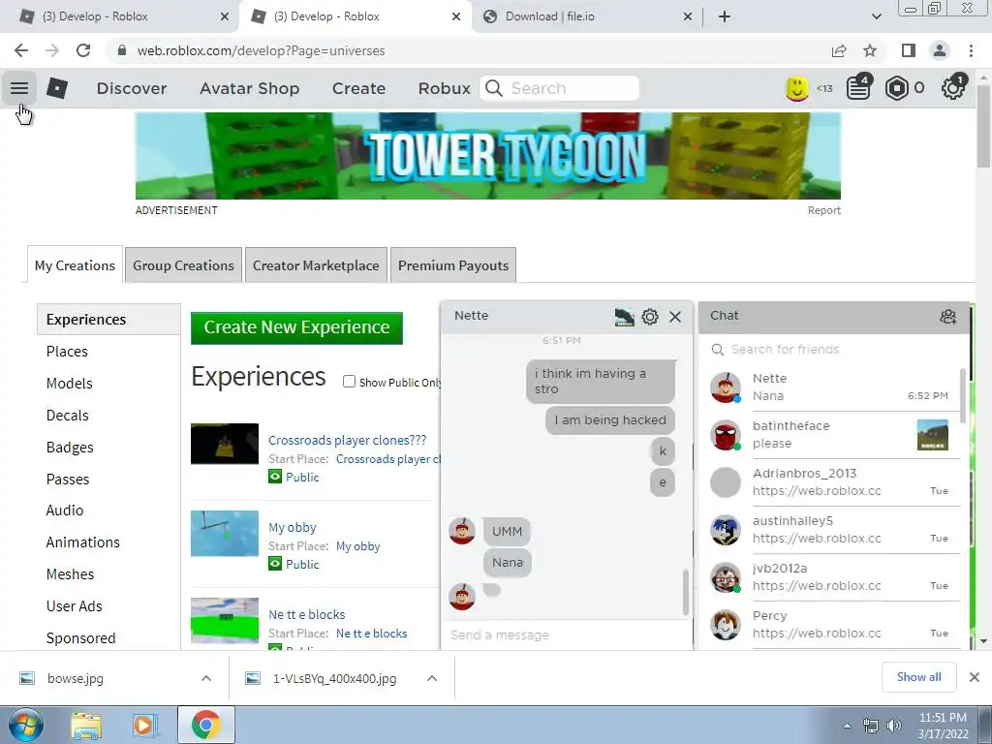Viewport: 992px width, 744px height.
Task: Show hidden system tray icons
Action: (847, 726)
